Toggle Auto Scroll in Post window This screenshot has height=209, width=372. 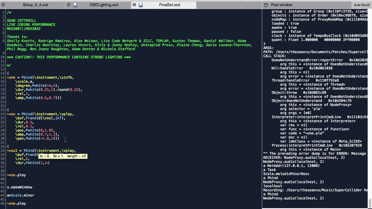362,5
